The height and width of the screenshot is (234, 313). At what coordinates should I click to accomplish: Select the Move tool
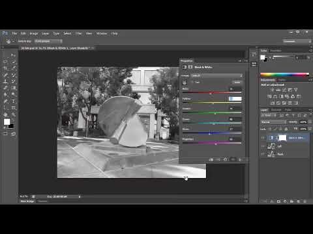(x=13, y=55)
